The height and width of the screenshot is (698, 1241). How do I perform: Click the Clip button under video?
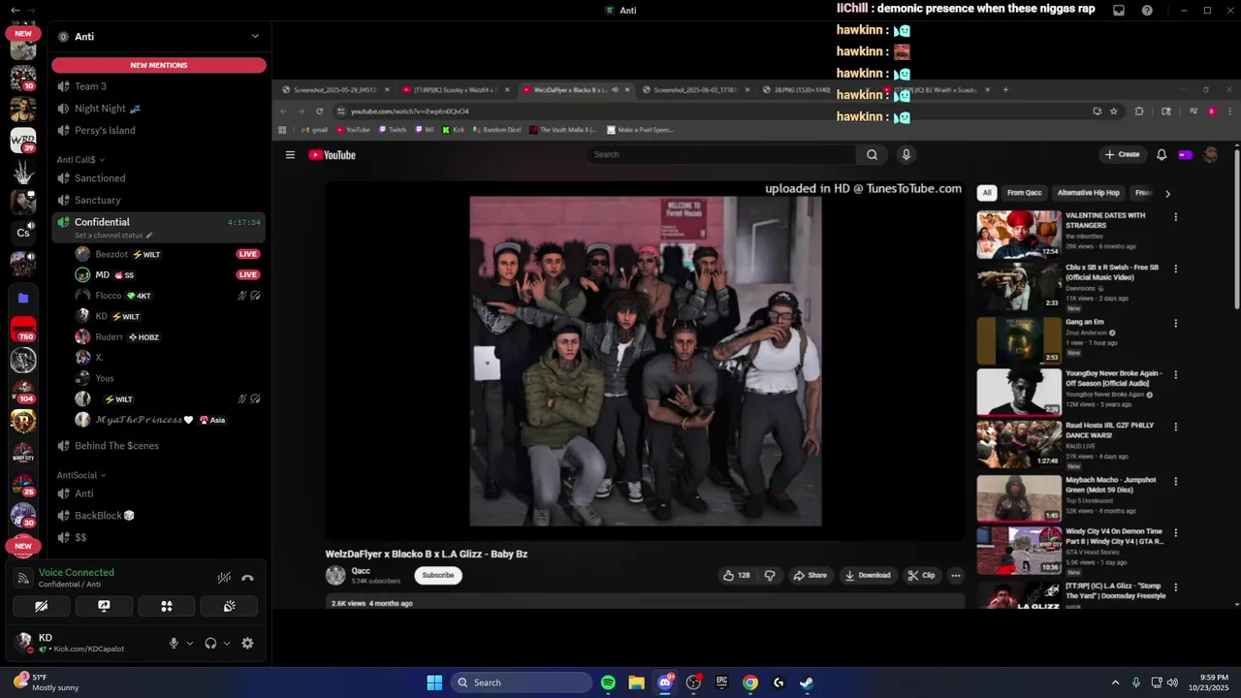coord(921,575)
